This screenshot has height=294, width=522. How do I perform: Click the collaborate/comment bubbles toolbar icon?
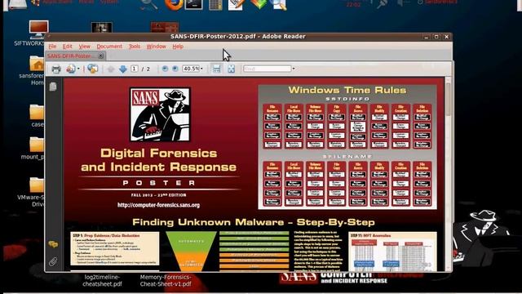(x=92, y=69)
